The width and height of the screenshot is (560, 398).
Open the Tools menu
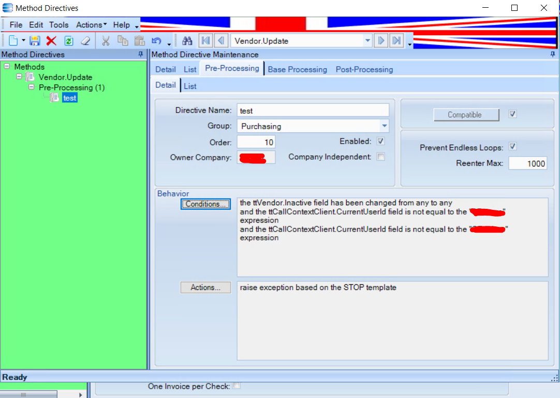pyautogui.click(x=59, y=25)
